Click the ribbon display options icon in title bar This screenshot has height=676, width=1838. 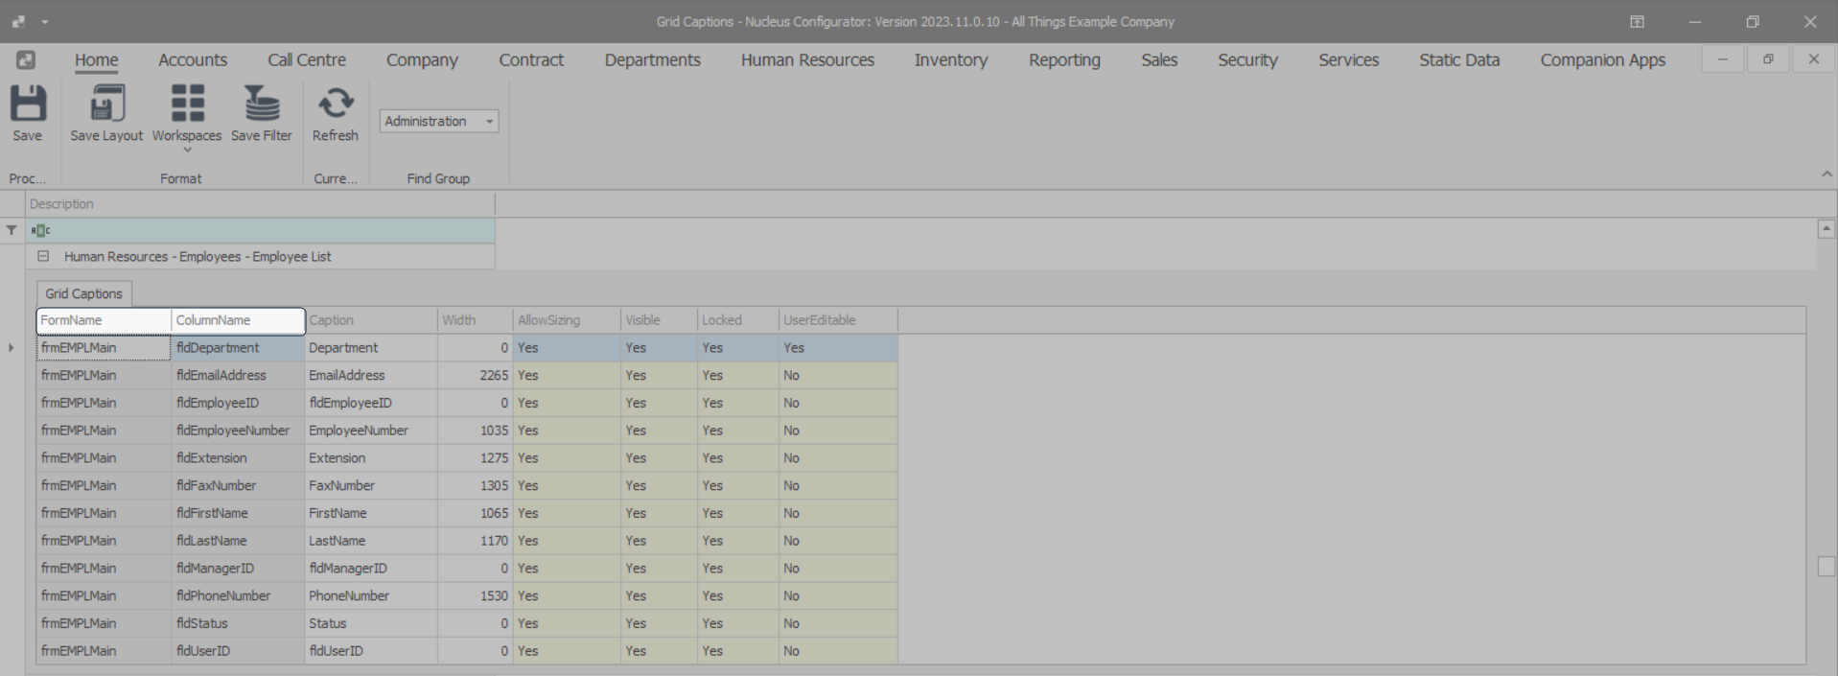[1637, 21]
